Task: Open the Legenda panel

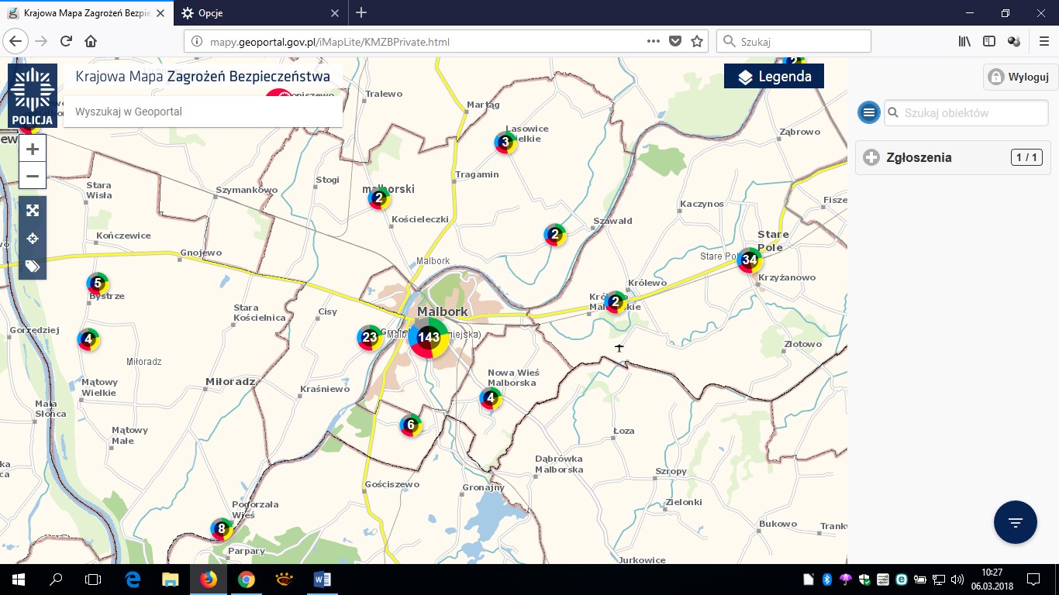Action: (x=774, y=76)
